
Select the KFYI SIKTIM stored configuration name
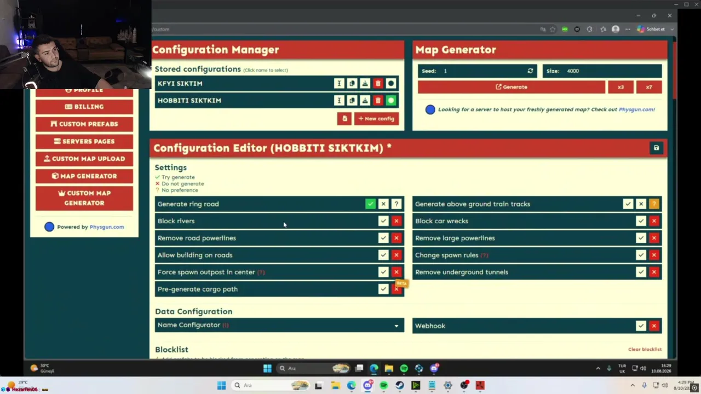click(x=180, y=84)
